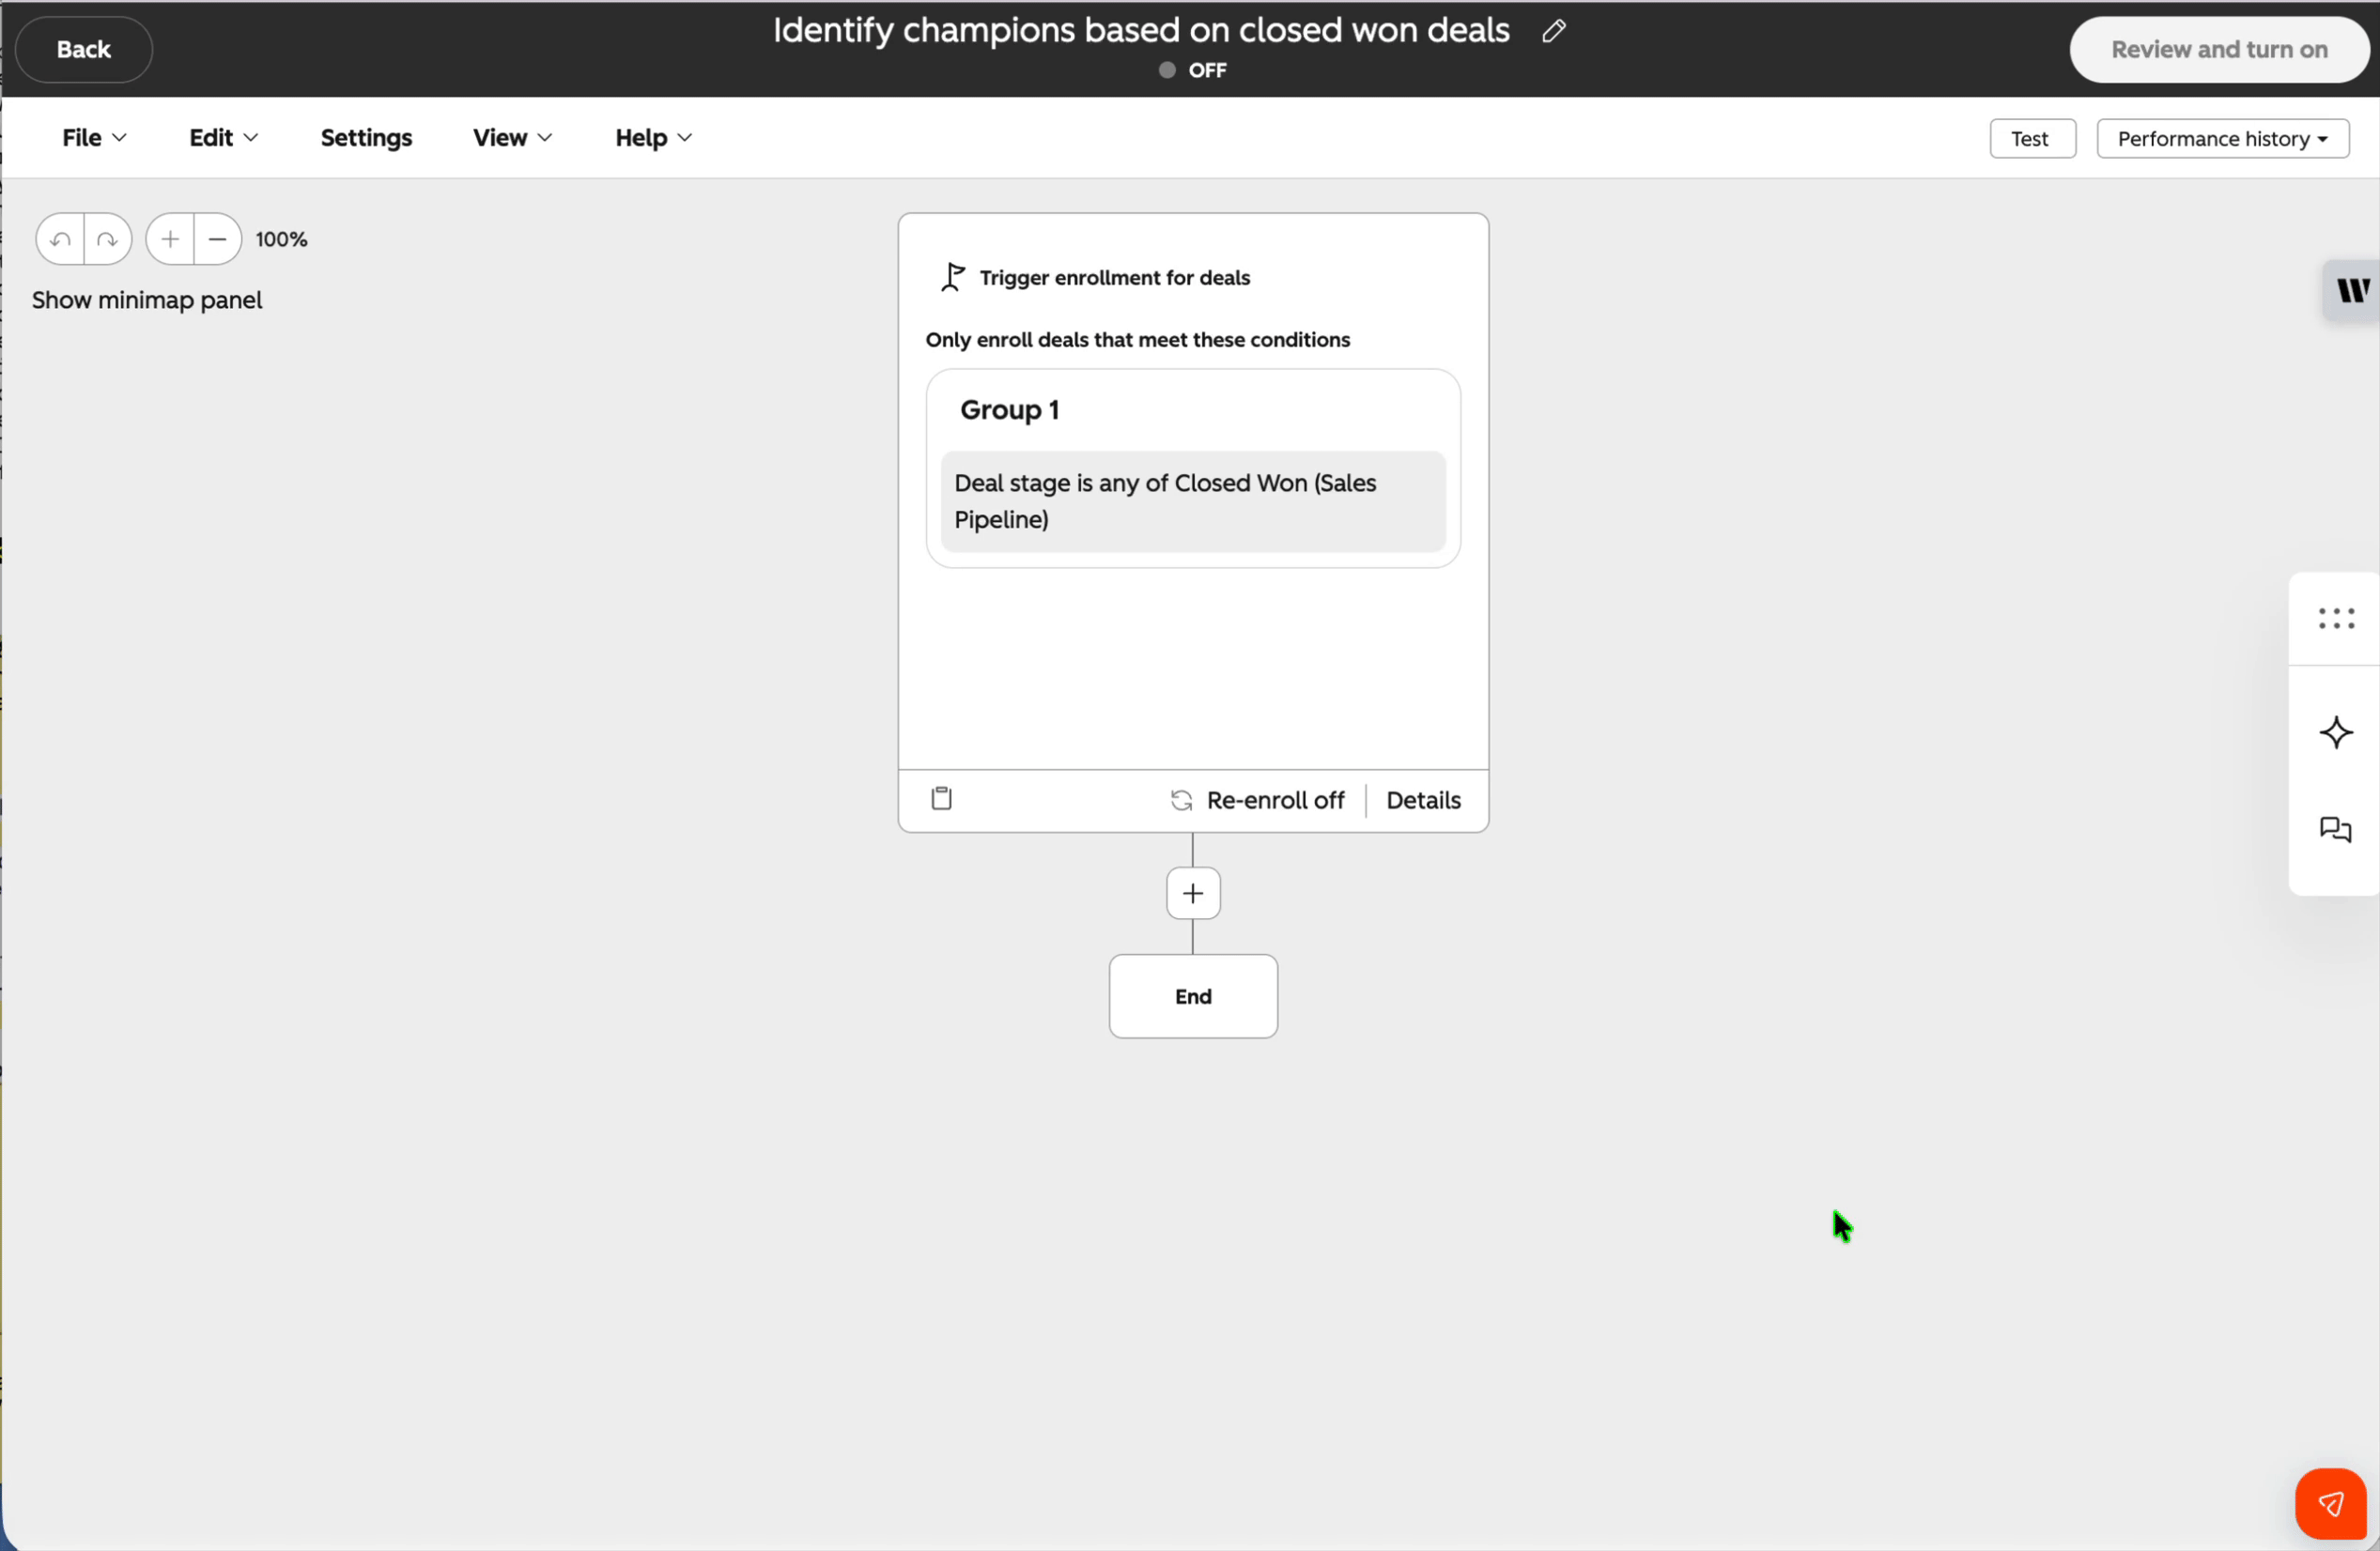Screen dimensions: 2380x1551
Task: Open the comments speech bubbles icon
Action: 2336,829
